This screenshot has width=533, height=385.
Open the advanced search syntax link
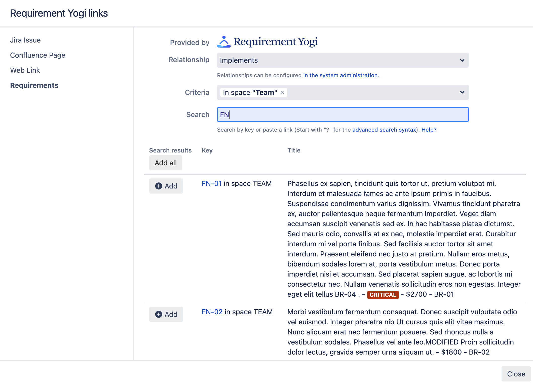coord(384,130)
